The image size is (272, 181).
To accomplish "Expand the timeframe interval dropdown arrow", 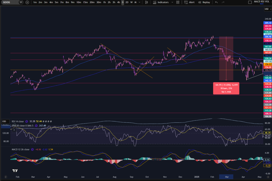I will pos(139,2).
